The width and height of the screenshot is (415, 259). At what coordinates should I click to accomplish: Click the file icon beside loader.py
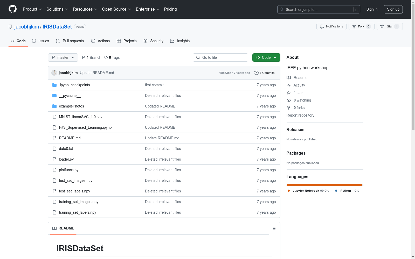(x=54, y=159)
